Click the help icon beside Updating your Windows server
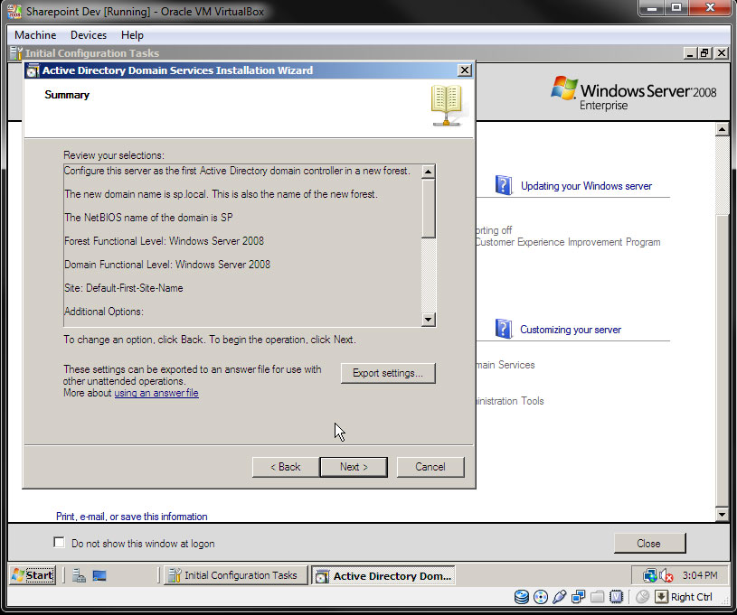 coord(504,185)
